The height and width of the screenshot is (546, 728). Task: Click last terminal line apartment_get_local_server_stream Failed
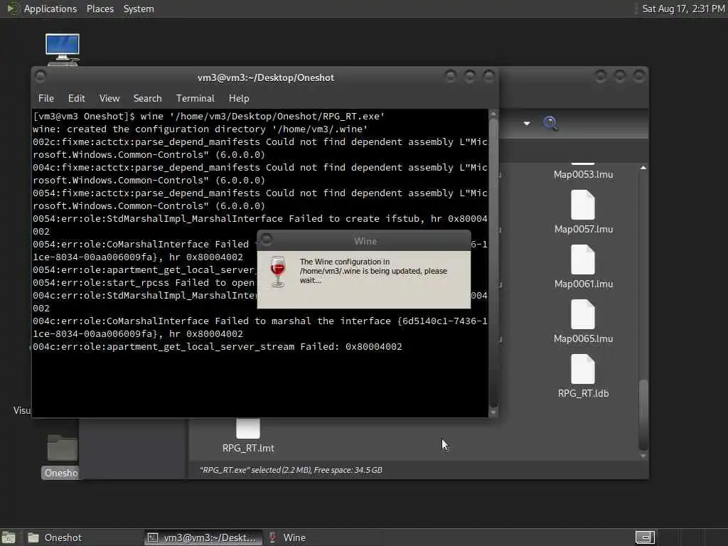pos(218,346)
